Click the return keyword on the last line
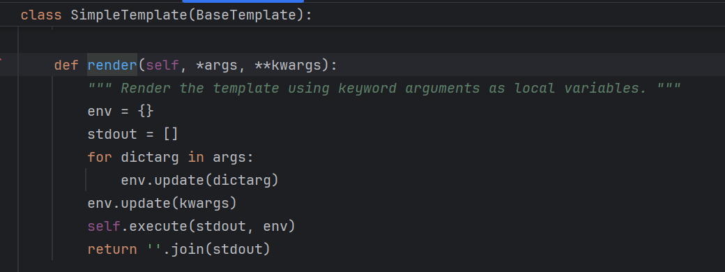The height and width of the screenshot is (272, 725). 112,250
